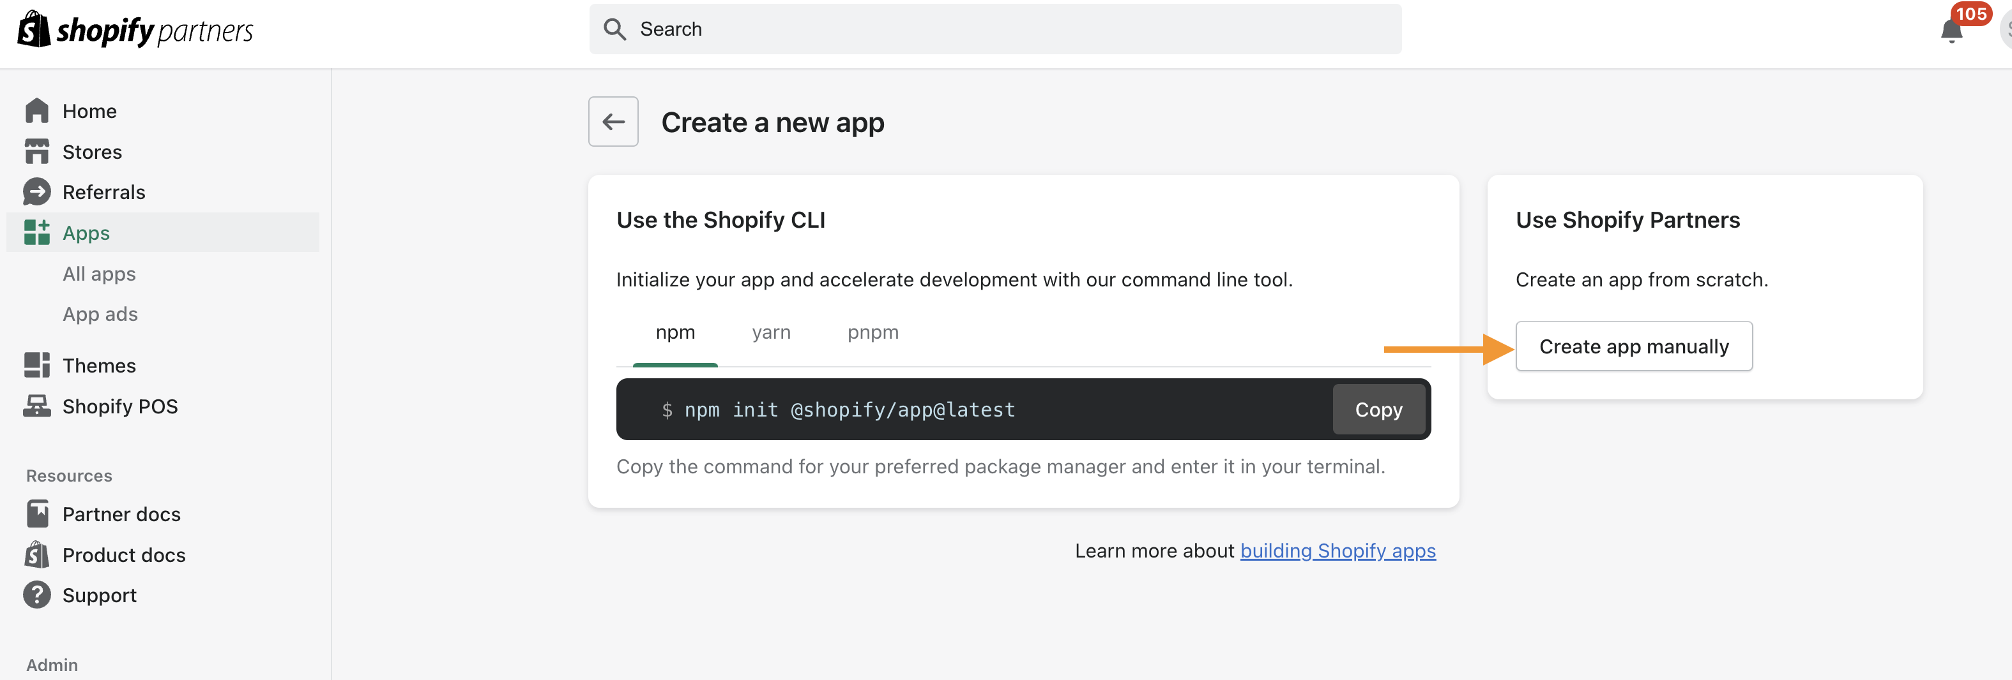This screenshot has height=680, width=2012.
Task: Click the Use the Shopify CLI heading
Action: pos(721,220)
